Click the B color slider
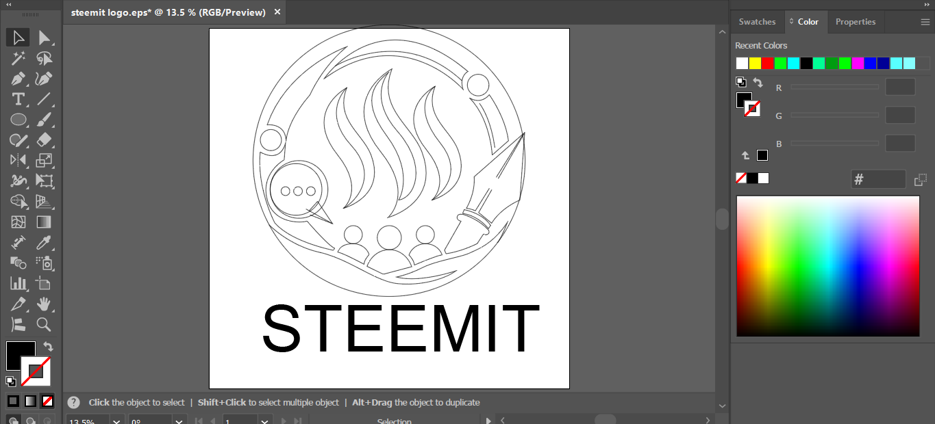935x424 pixels. click(x=834, y=143)
